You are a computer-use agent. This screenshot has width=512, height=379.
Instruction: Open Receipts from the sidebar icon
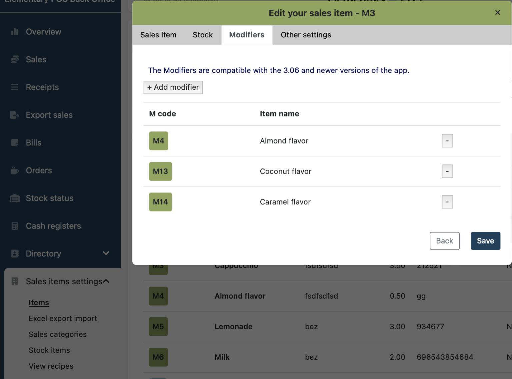click(15, 87)
